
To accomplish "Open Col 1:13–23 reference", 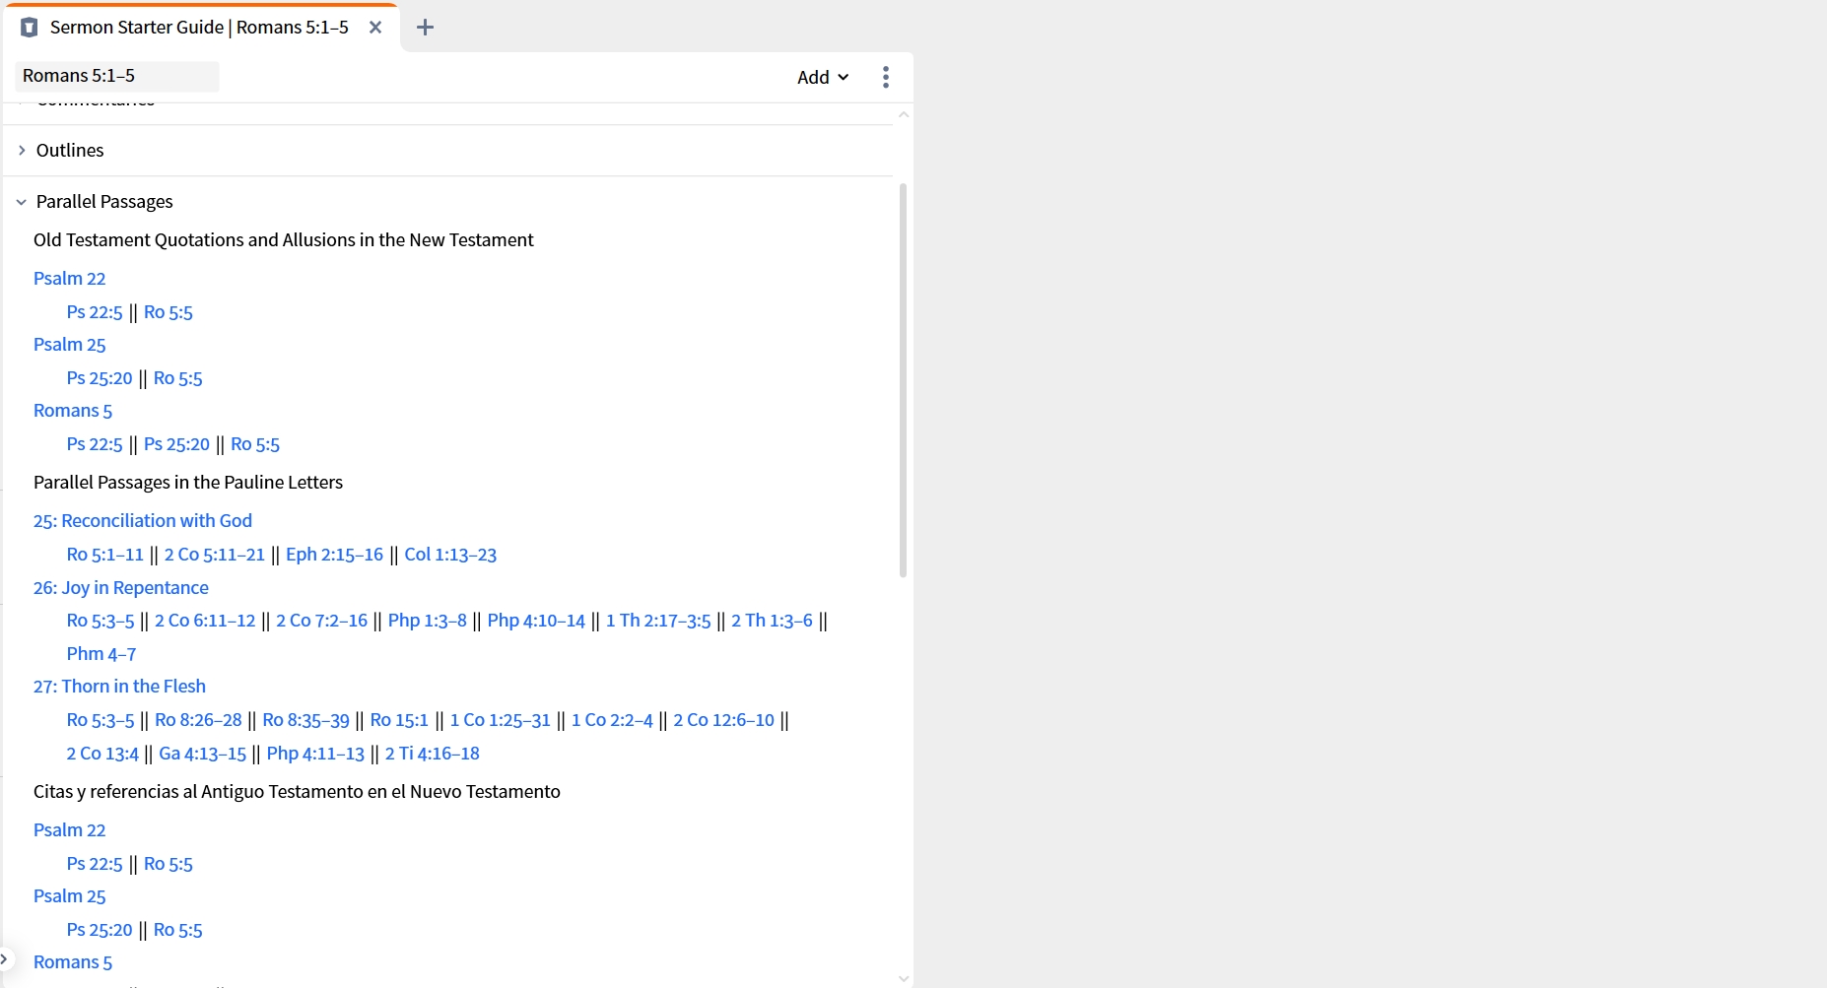I will [x=450, y=555].
